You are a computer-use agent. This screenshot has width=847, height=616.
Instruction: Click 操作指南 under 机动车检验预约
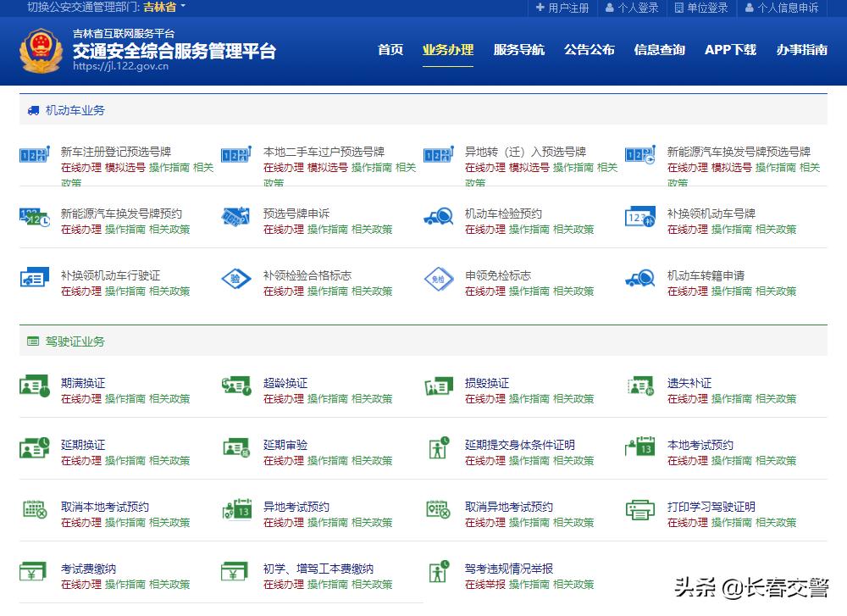click(x=529, y=229)
